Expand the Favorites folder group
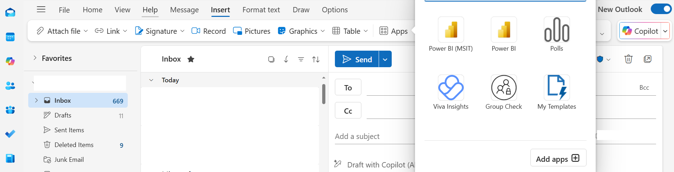The width and height of the screenshot is (674, 172). pyautogui.click(x=35, y=58)
